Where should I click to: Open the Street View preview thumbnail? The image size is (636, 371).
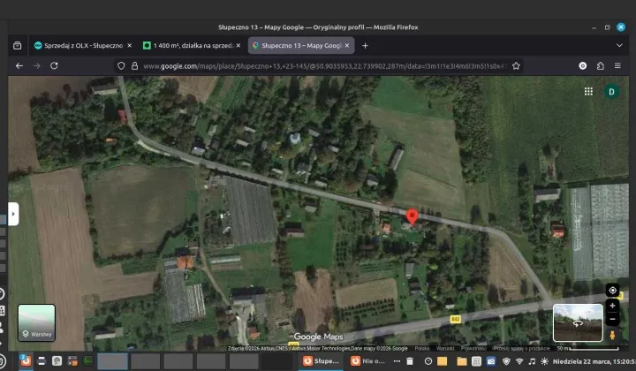(578, 322)
